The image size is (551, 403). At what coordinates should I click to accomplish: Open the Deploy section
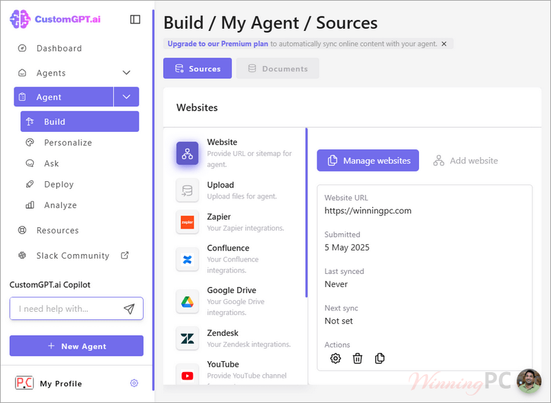coord(58,184)
